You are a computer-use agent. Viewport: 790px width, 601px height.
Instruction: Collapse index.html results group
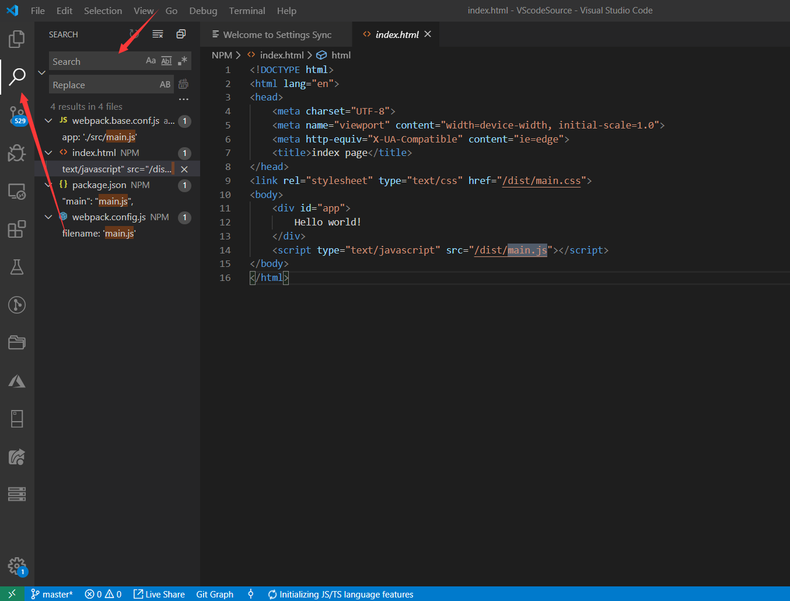click(x=48, y=153)
